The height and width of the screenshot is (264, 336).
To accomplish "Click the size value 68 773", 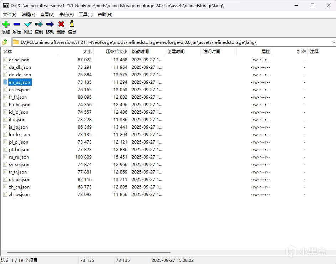I will pyautogui.click(x=85, y=187).
